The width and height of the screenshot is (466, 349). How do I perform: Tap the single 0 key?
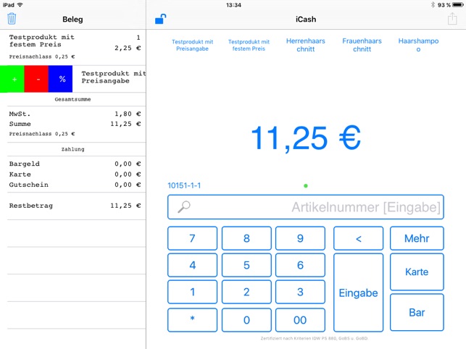click(246, 319)
